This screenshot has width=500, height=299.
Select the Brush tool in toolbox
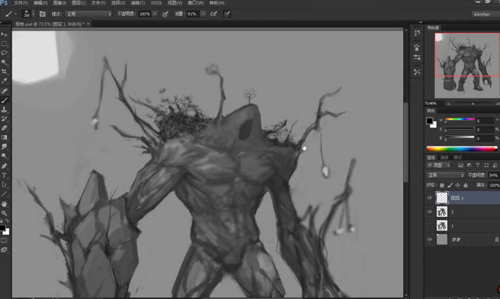(4, 100)
